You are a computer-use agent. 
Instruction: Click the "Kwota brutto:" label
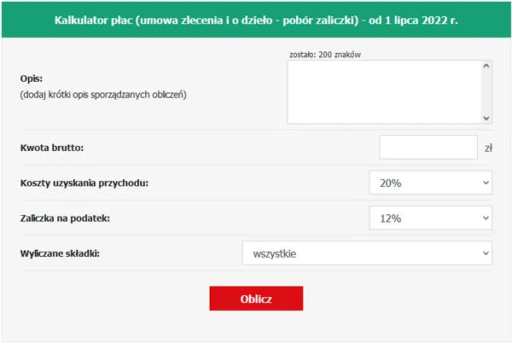click(51, 148)
